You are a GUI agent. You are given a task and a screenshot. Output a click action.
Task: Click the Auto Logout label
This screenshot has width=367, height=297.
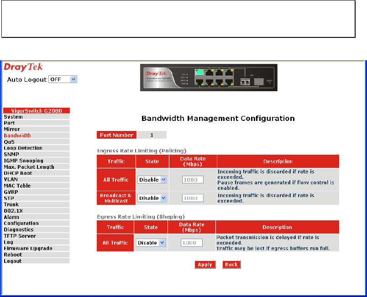click(27, 80)
